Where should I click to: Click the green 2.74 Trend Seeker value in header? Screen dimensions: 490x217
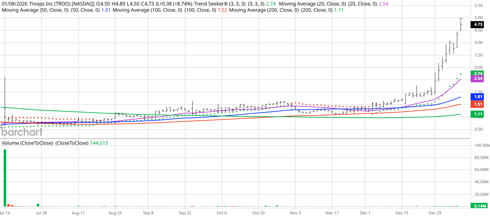(271, 4)
